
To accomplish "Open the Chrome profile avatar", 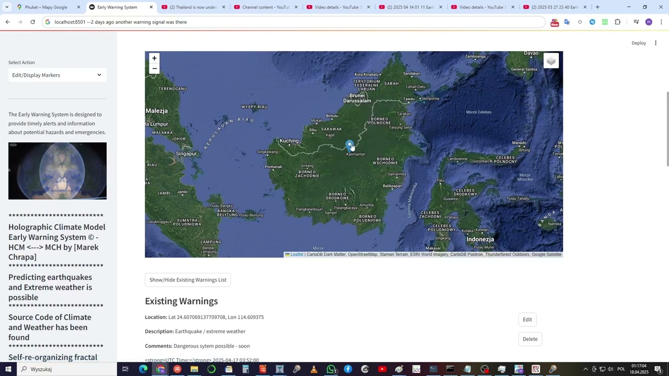I will pyautogui.click(x=649, y=22).
